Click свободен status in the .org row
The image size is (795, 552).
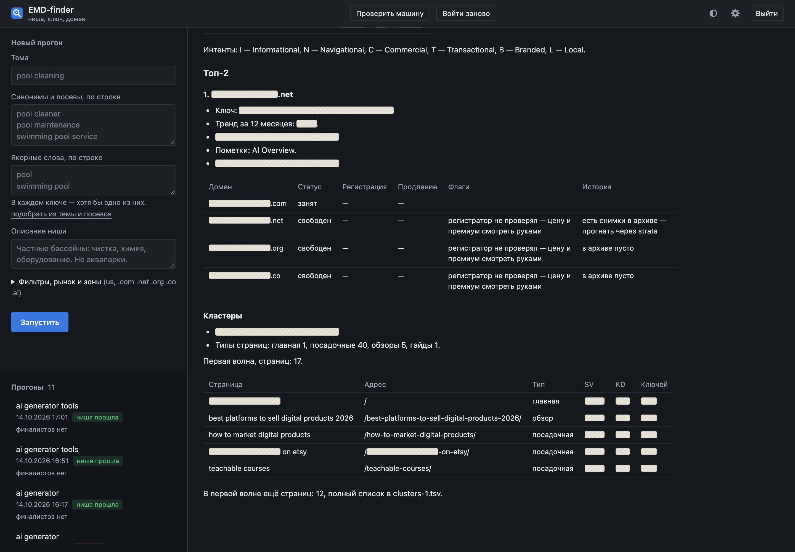[314, 248]
